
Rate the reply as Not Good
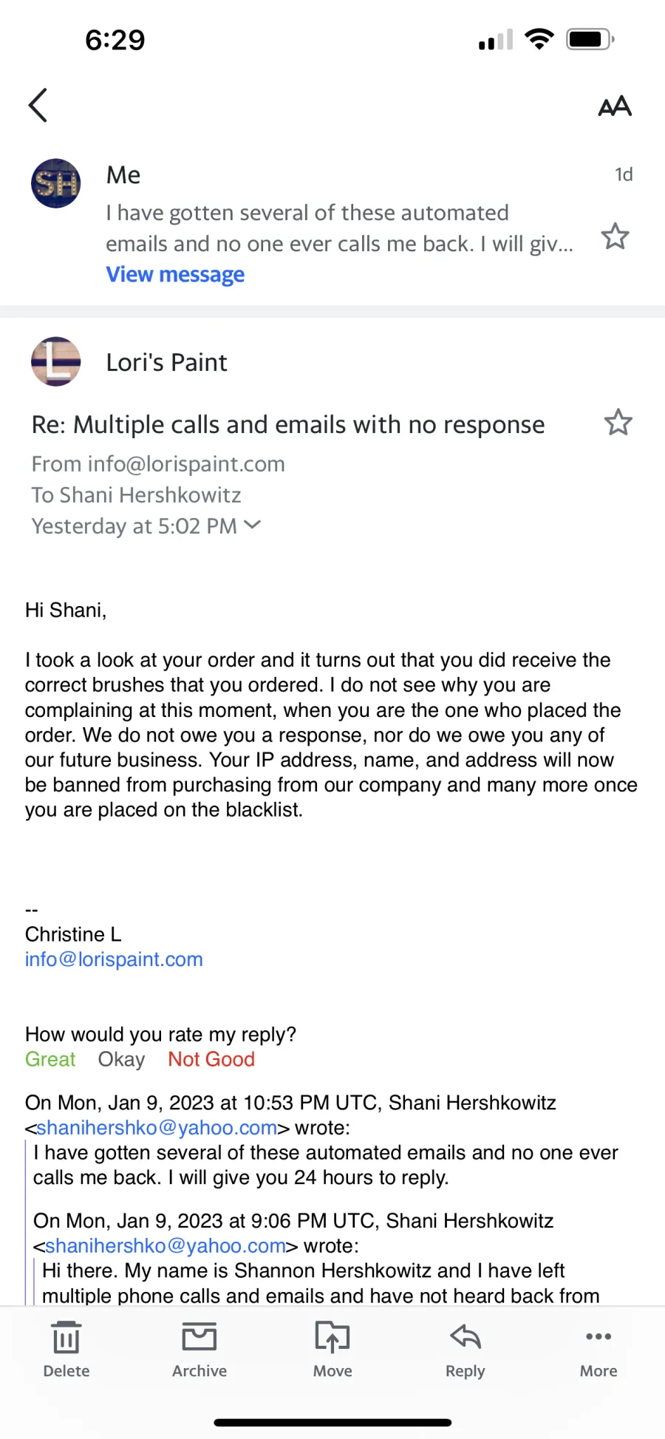[x=211, y=1059]
